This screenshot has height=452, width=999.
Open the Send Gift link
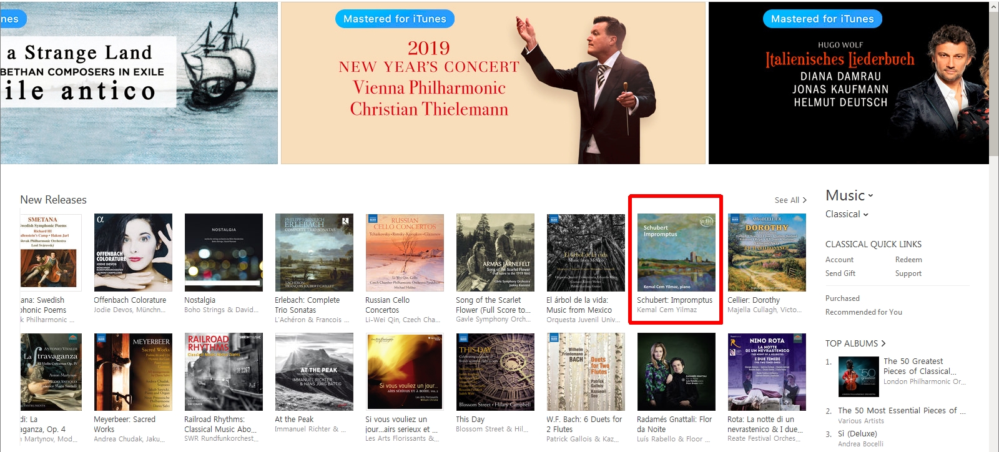[840, 273]
